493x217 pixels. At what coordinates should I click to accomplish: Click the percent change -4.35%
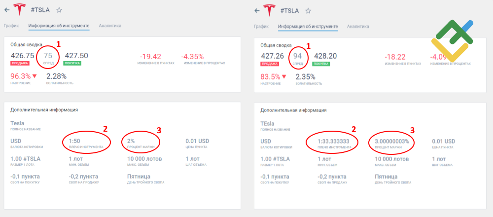[x=192, y=57]
